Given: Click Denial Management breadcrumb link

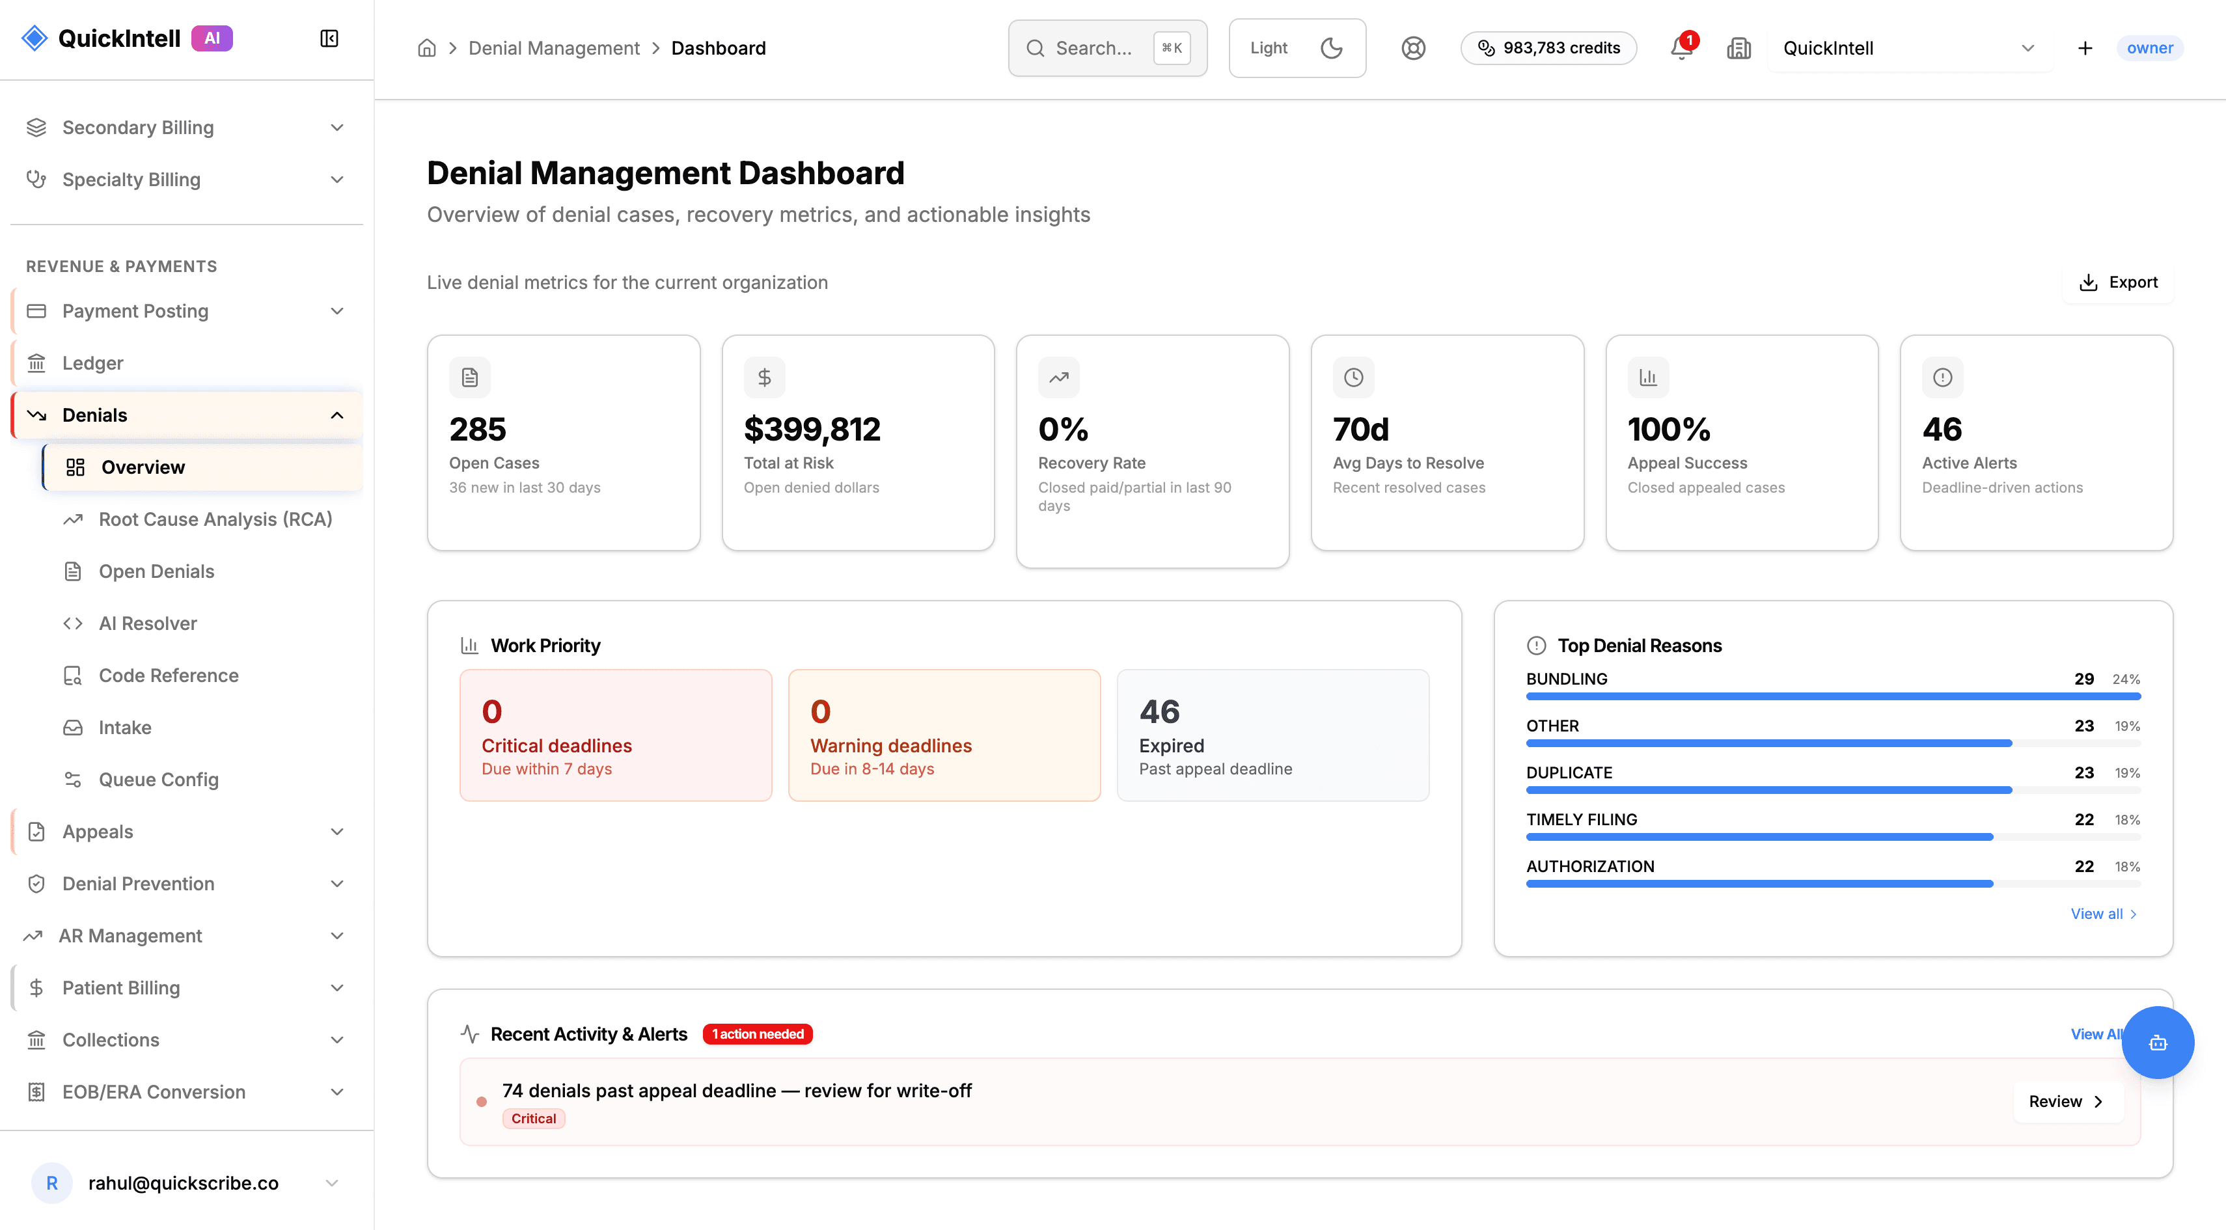Looking at the screenshot, I should [x=554, y=48].
